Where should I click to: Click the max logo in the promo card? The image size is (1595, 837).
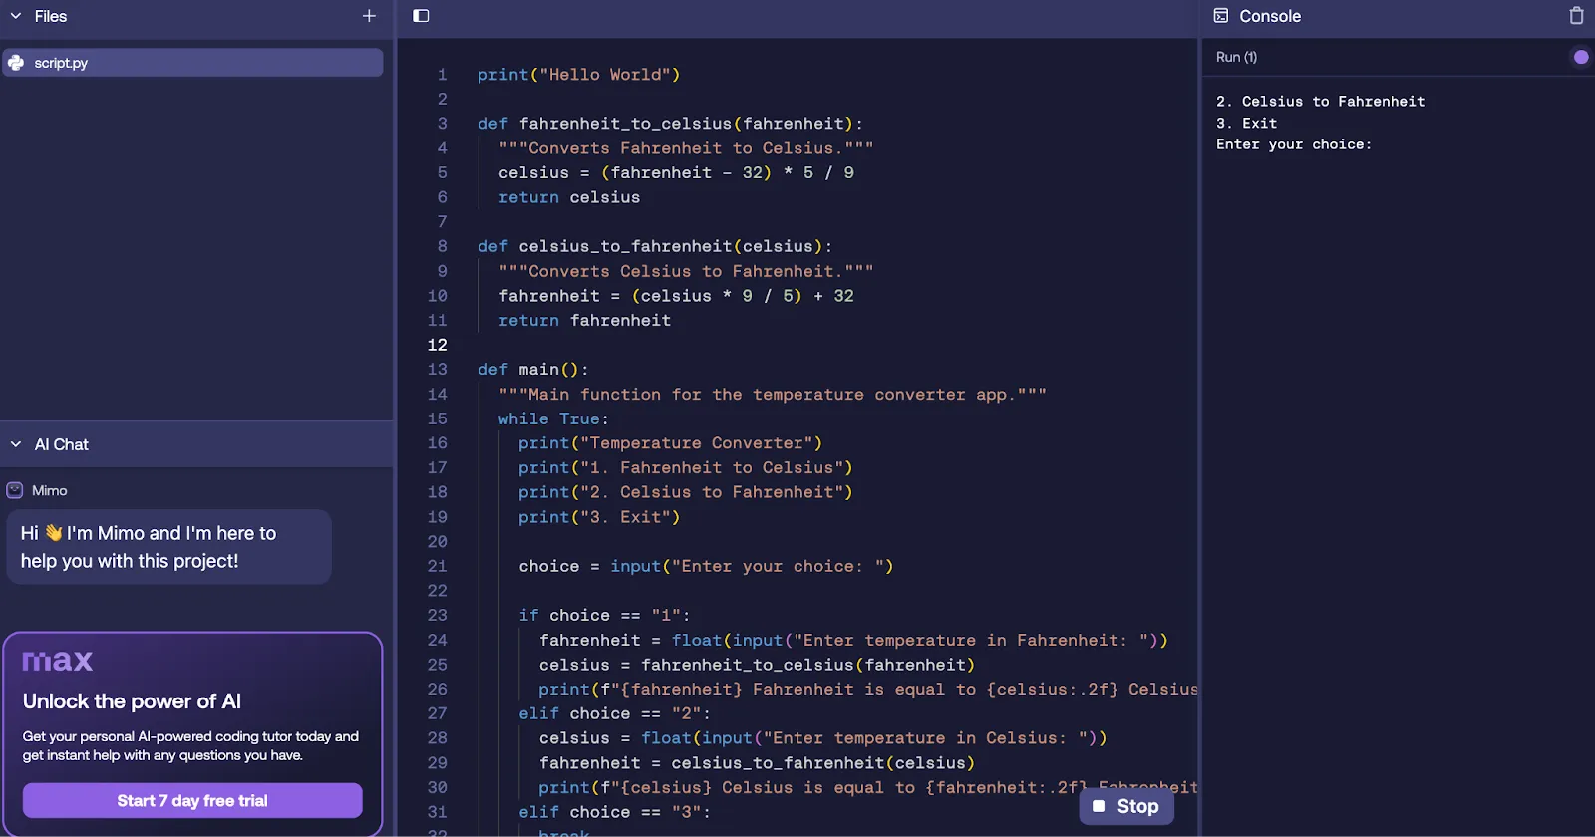58,661
